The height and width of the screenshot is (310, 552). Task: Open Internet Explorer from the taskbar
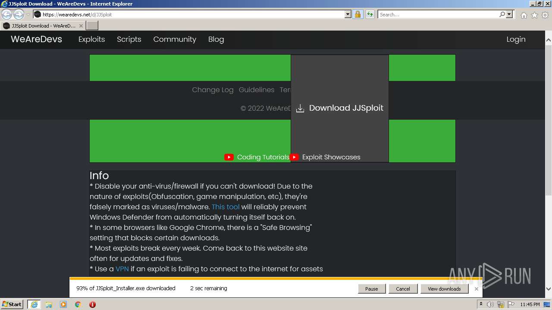click(x=34, y=304)
